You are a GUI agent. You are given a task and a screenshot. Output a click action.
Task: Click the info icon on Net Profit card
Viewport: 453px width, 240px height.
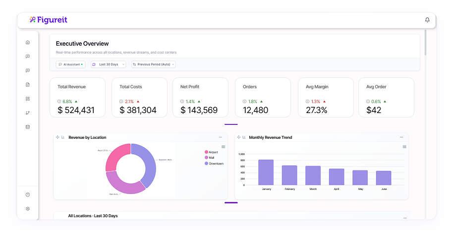tap(182, 102)
